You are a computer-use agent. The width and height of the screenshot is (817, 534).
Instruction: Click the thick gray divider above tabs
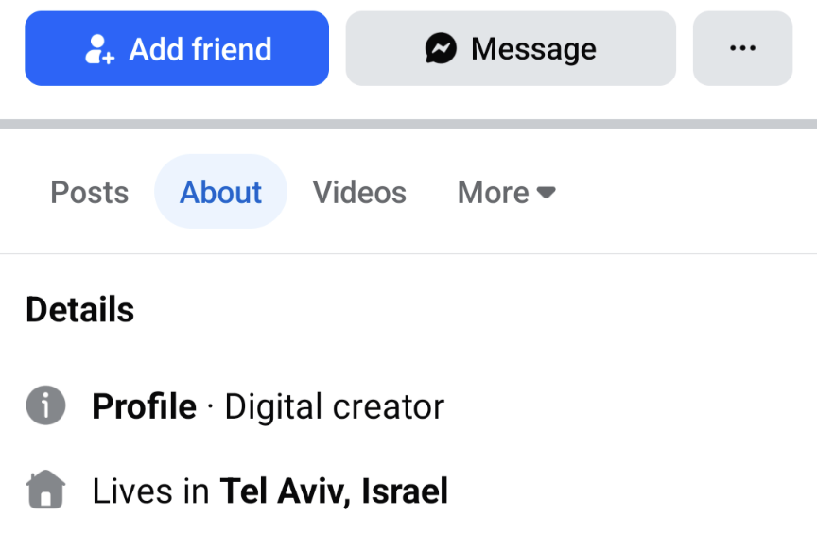[x=408, y=124]
